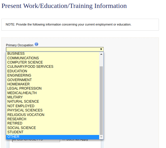Select RETIRED occupation option

[53, 123]
